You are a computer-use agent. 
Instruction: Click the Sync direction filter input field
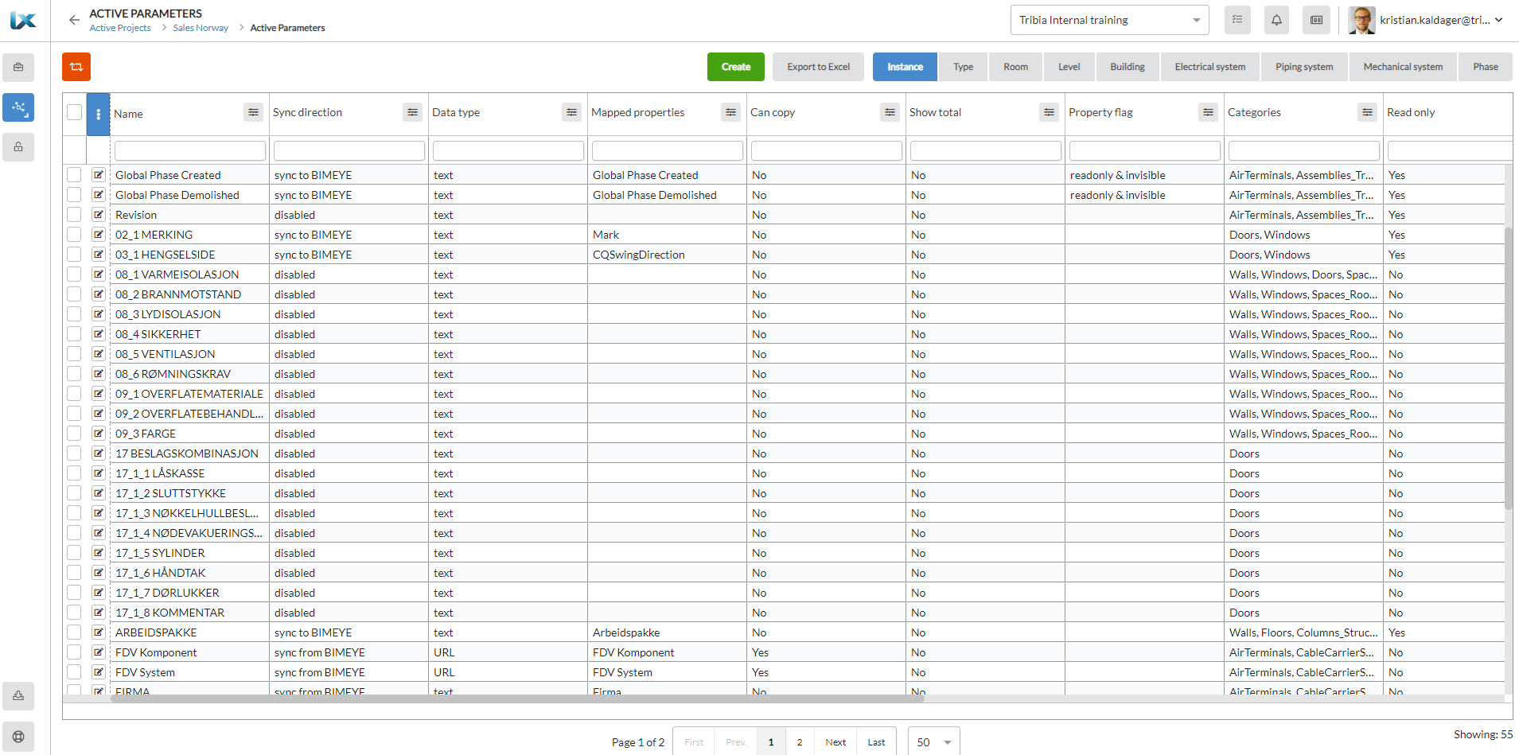coord(349,150)
